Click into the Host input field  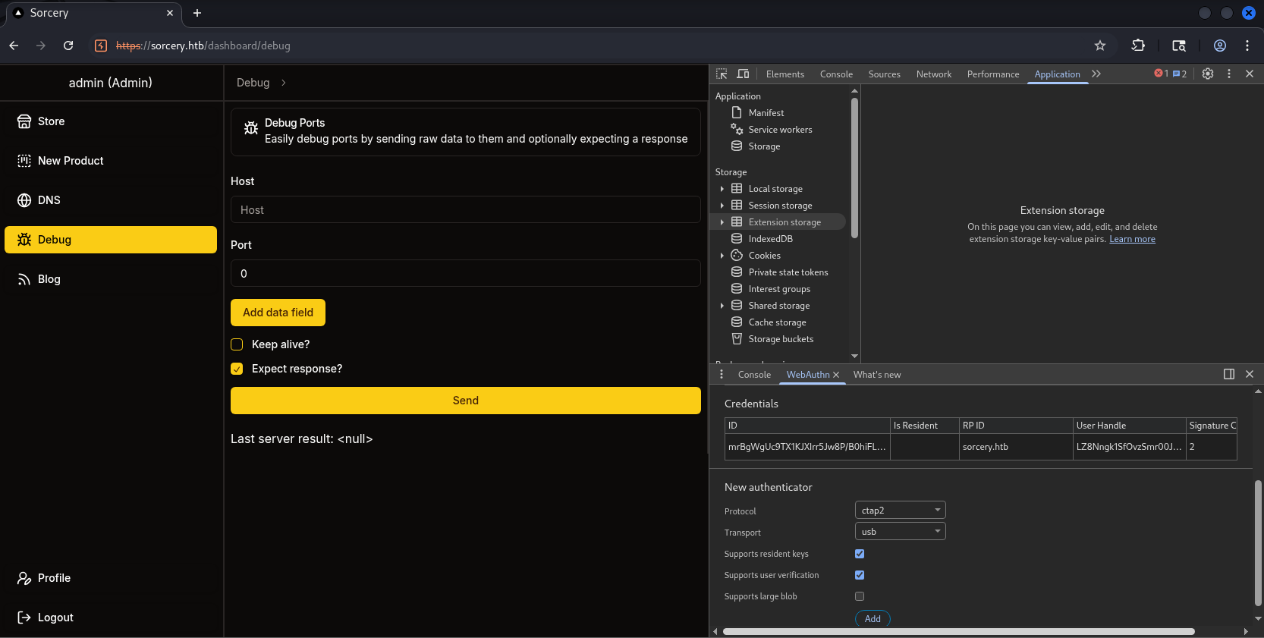click(x=465, y=210)
